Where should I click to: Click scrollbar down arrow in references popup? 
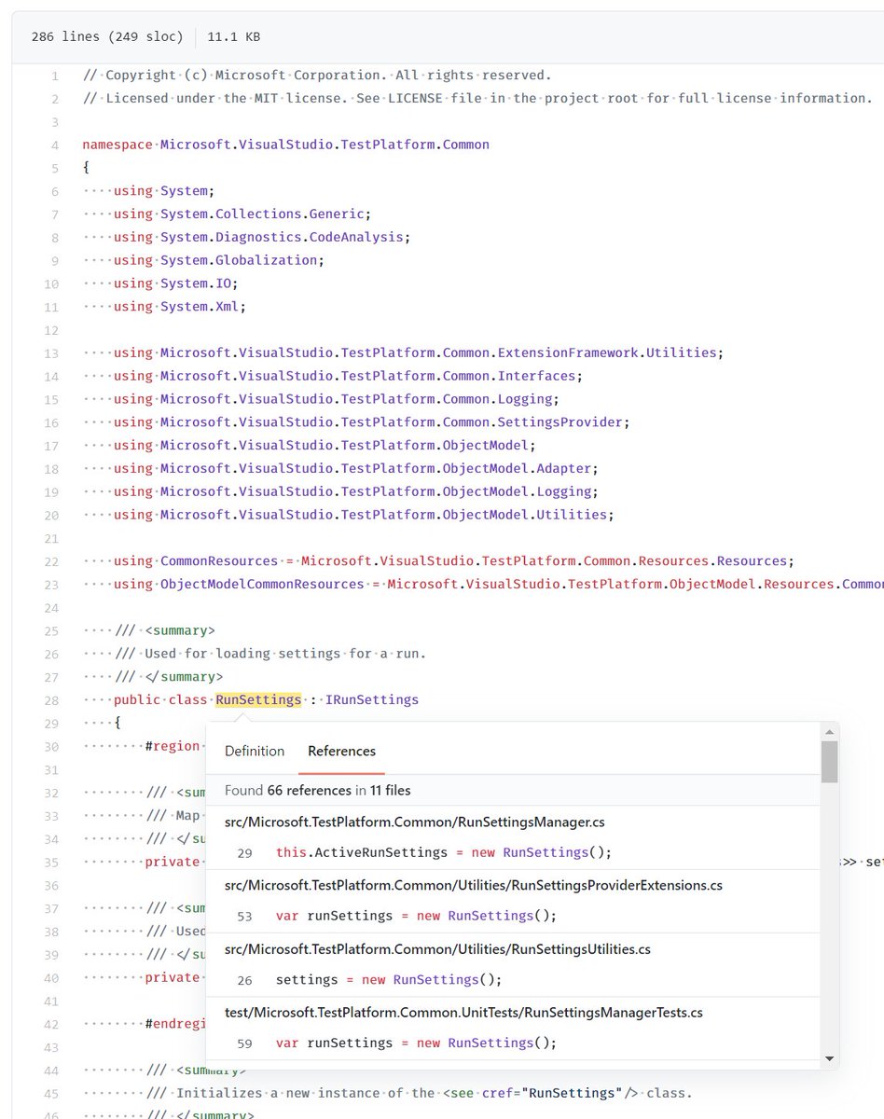829,1058
